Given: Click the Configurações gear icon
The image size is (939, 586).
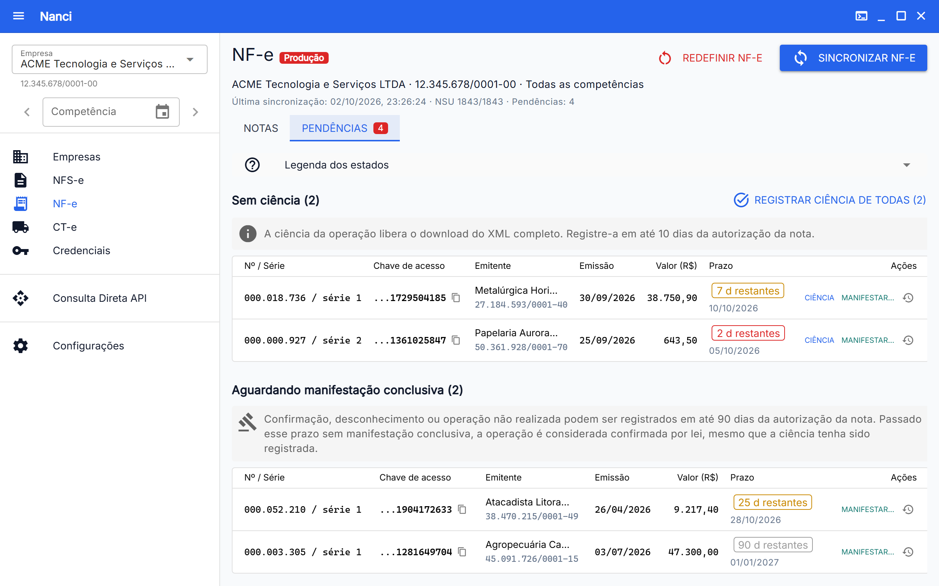Looking at the screenshot, I should point(21,346).
